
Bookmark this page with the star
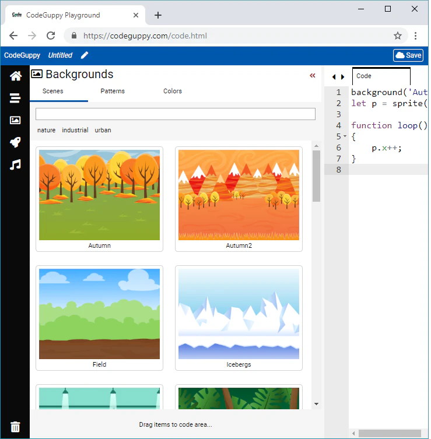point(398,36)
